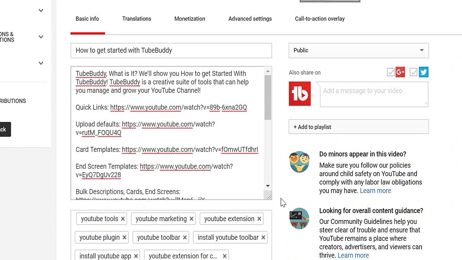Remove the 'install youtube toolbar' tag
The height and width of the screenshot is (260, 462).
(263, 238)
